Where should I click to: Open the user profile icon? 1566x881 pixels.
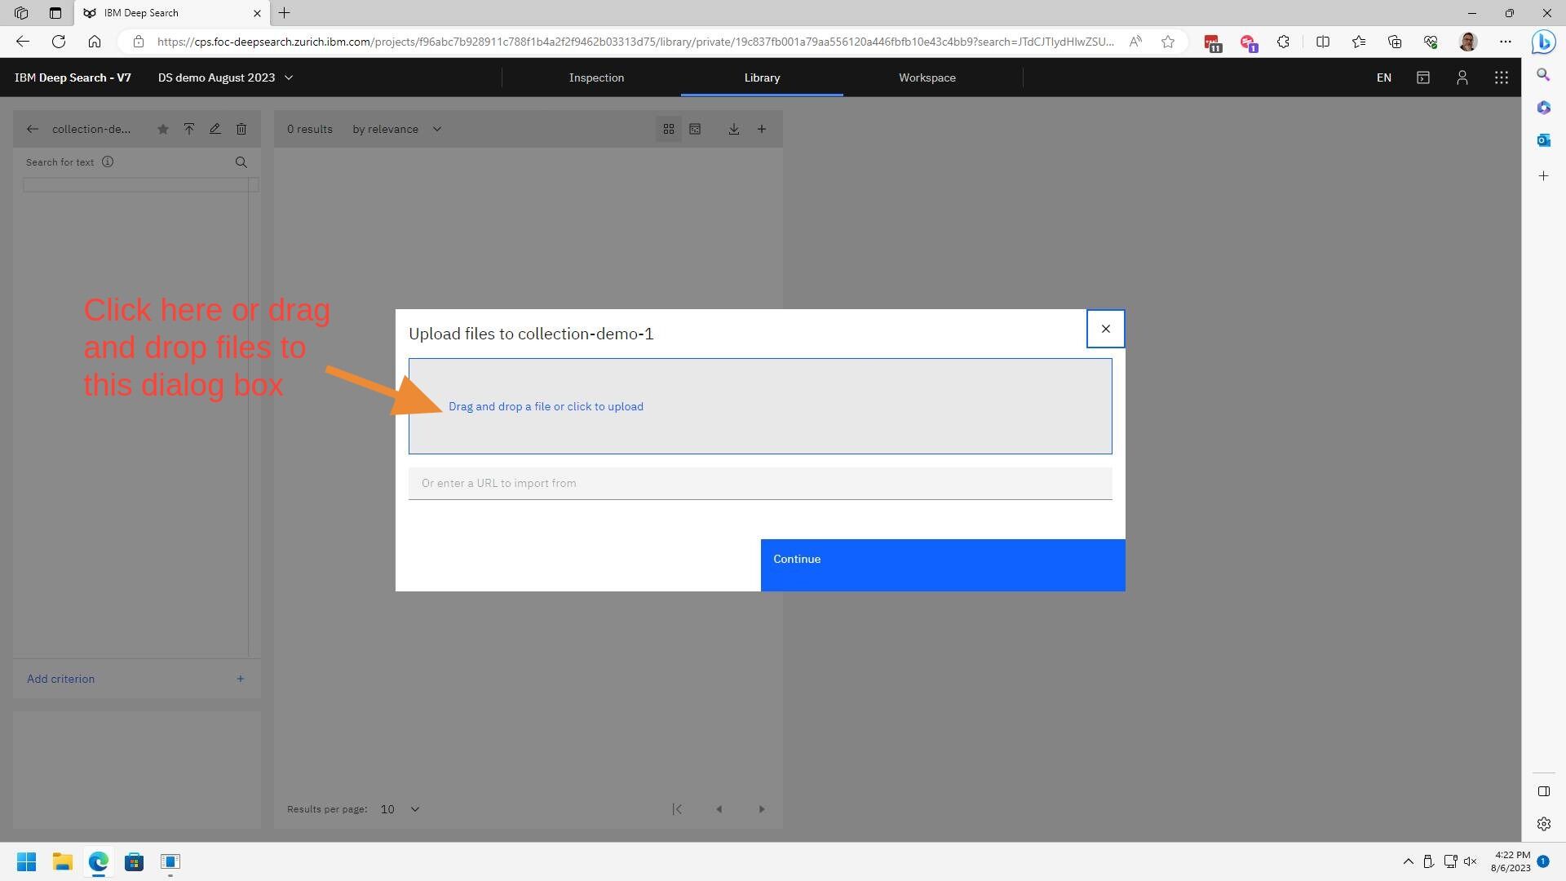pos(1462,77)
